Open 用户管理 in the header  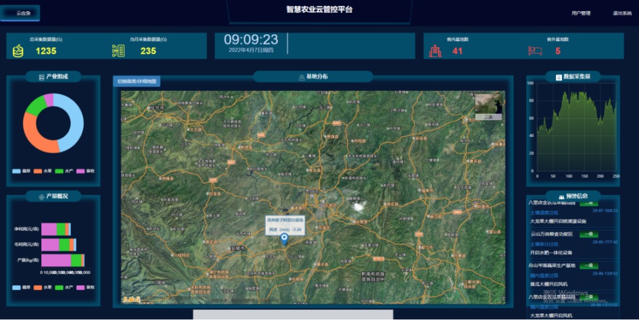580,13
